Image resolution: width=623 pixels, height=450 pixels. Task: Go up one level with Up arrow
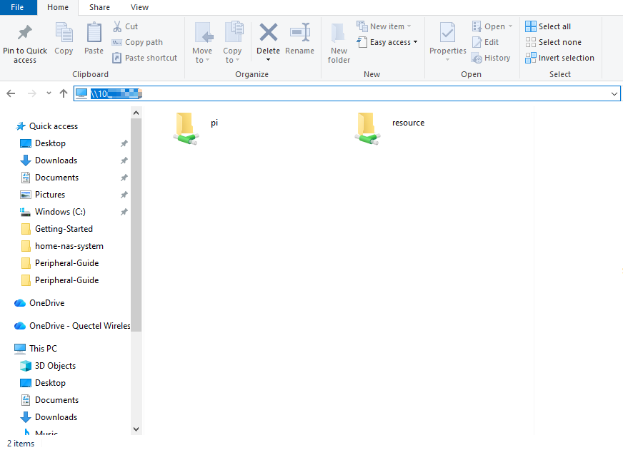pos(64,93)
